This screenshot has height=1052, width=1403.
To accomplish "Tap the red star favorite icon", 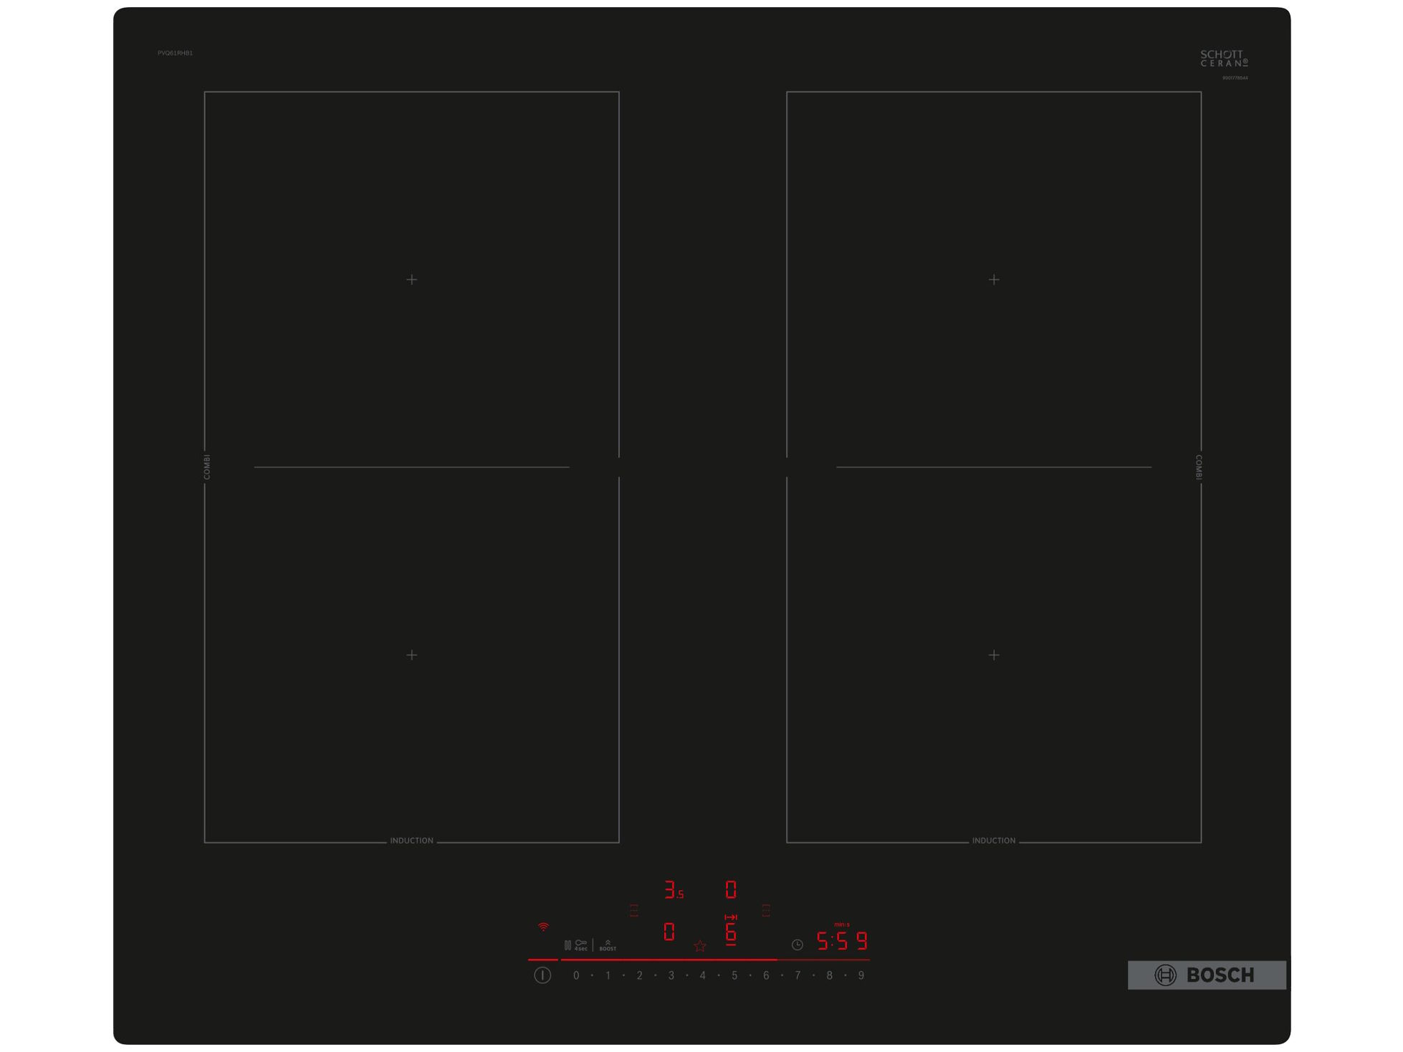I will (x=700, y=947).
